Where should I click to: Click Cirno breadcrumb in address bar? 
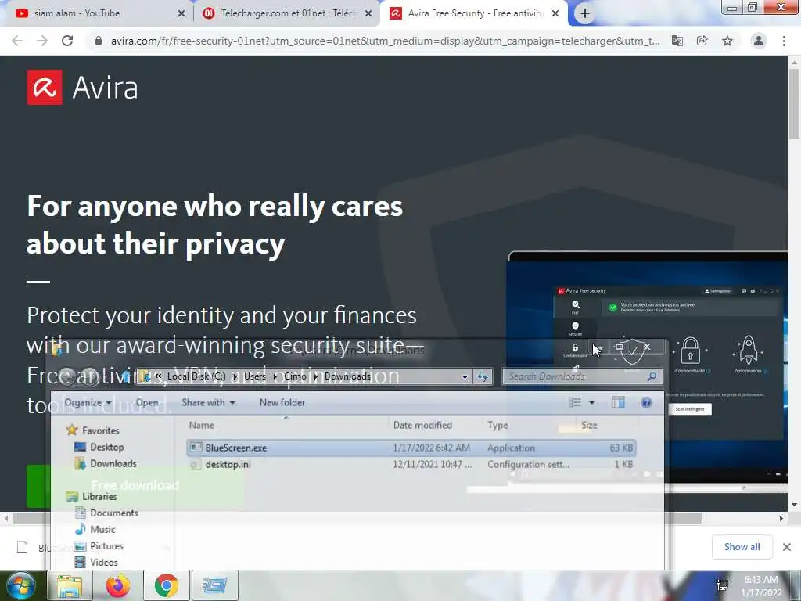295,376
